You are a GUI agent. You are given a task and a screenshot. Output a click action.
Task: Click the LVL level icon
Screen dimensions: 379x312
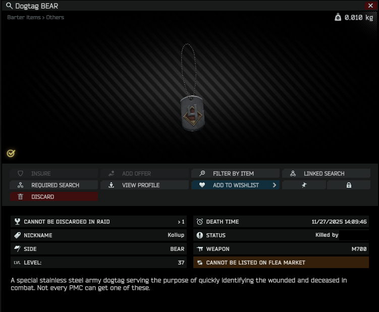(17, 263)
